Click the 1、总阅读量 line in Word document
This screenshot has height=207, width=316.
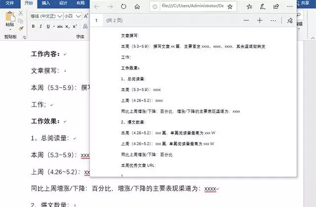[x=50, y=138]
